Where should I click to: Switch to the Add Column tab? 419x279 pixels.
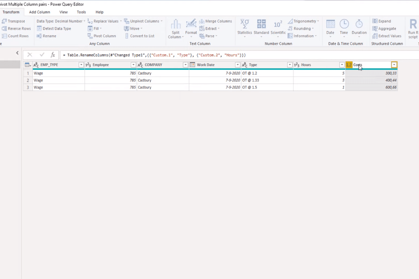click(40, 12)
